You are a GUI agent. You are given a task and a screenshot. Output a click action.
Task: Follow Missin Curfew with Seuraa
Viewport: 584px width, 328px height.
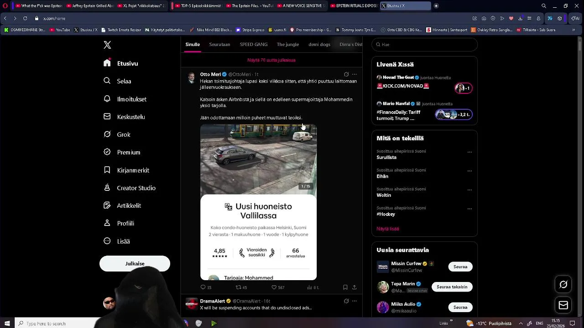(x=460, y=266)
